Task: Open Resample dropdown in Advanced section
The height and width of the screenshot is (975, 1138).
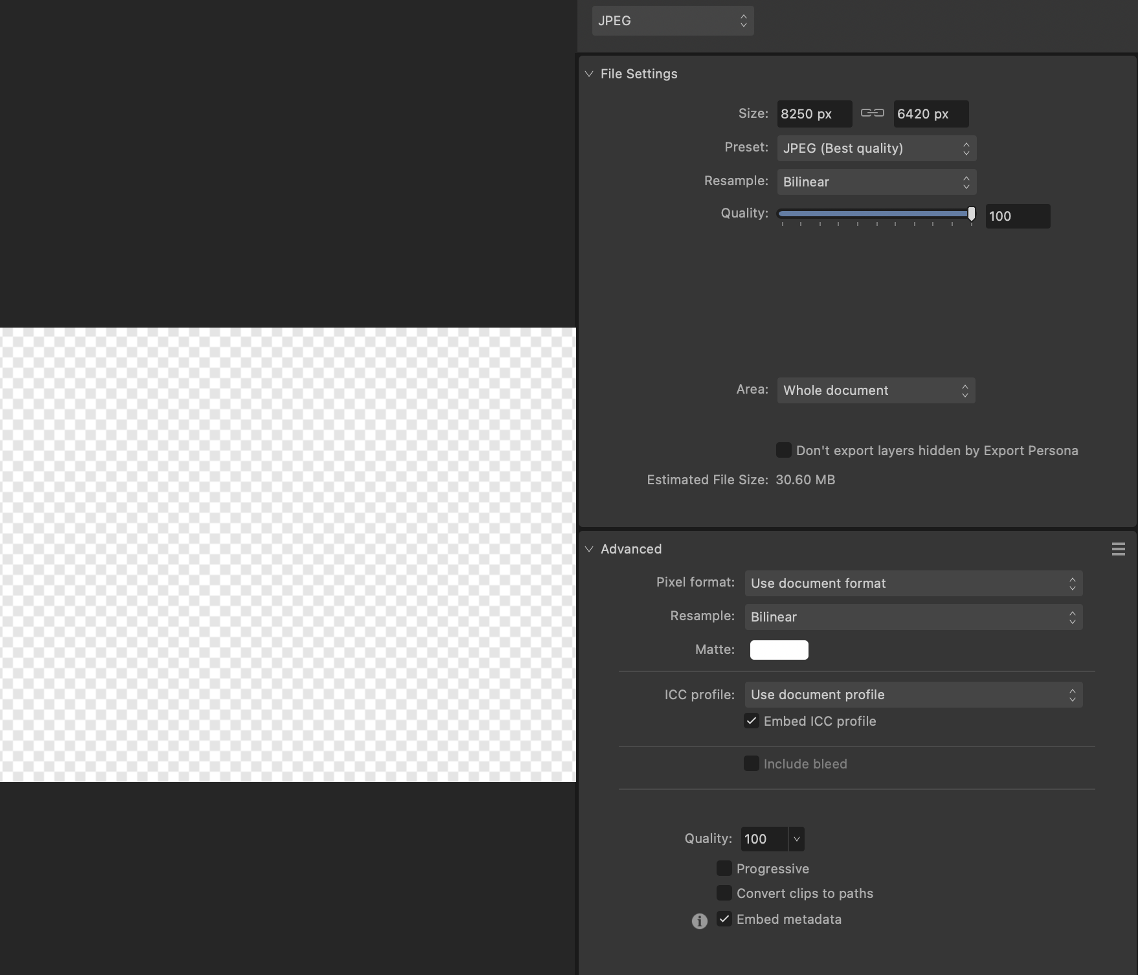Action: pos(913,617)
